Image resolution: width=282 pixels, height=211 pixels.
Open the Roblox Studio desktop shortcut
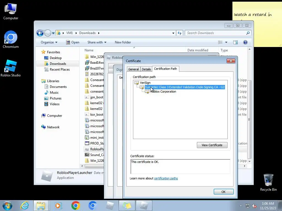11,68
